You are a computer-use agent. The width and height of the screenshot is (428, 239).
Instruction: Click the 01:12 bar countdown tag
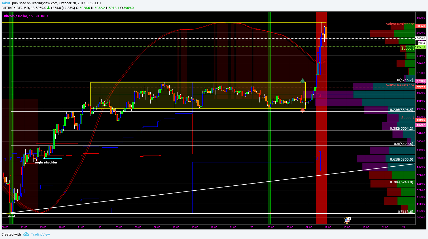pyautogui.click(x=421, y=43)
